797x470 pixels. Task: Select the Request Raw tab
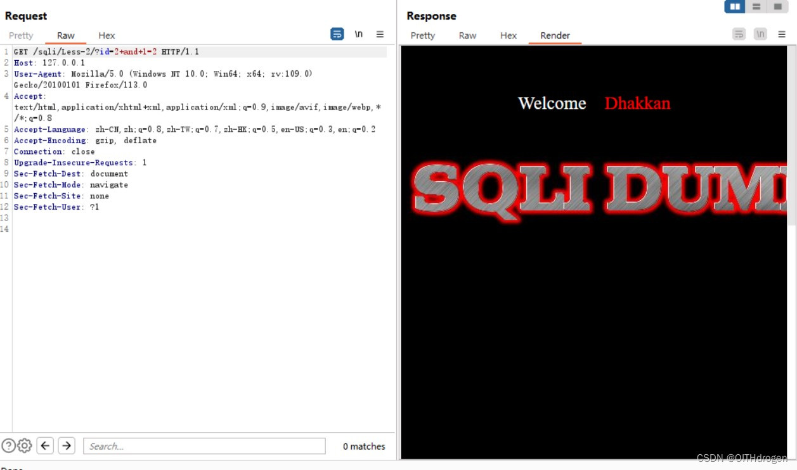point(66,35)
